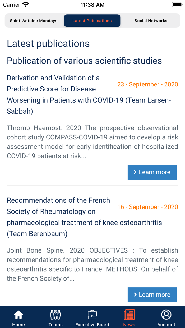Learn more about knee osteoarthritis recommendations

point(152,295)
